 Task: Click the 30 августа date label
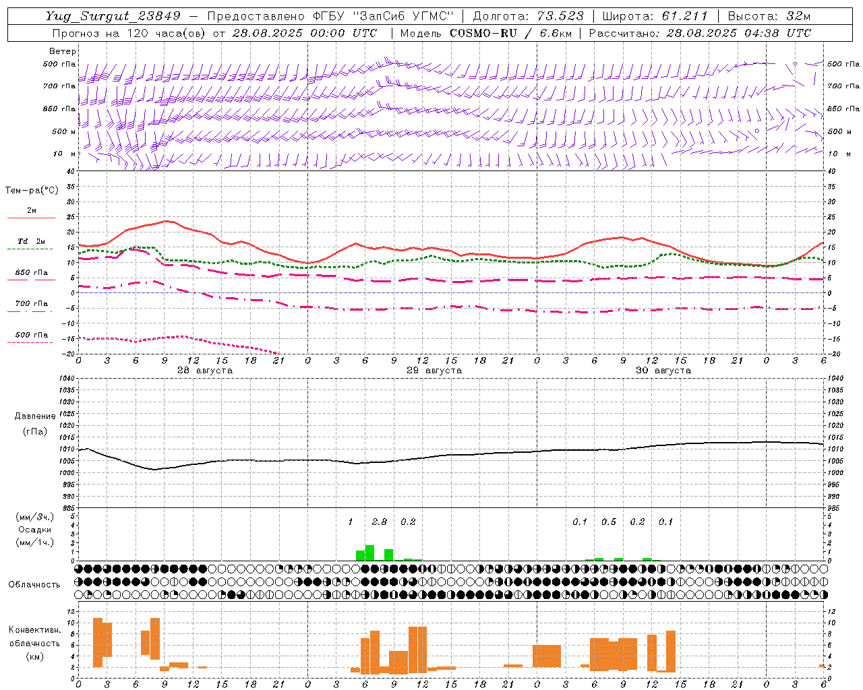tap(663, 371)
